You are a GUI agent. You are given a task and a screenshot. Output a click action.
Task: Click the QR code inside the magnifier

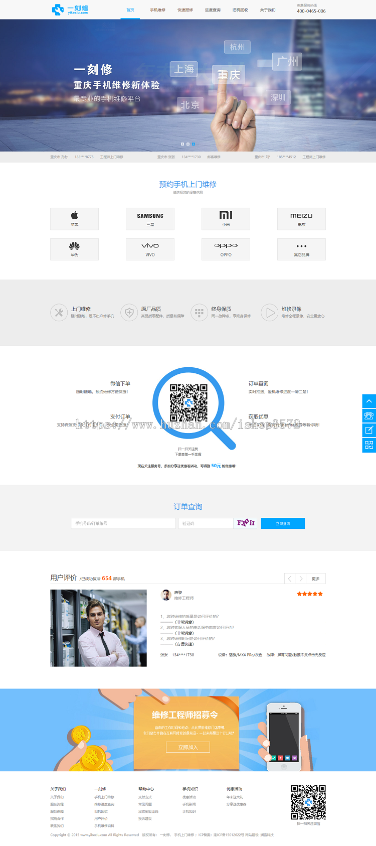(189, 403)
